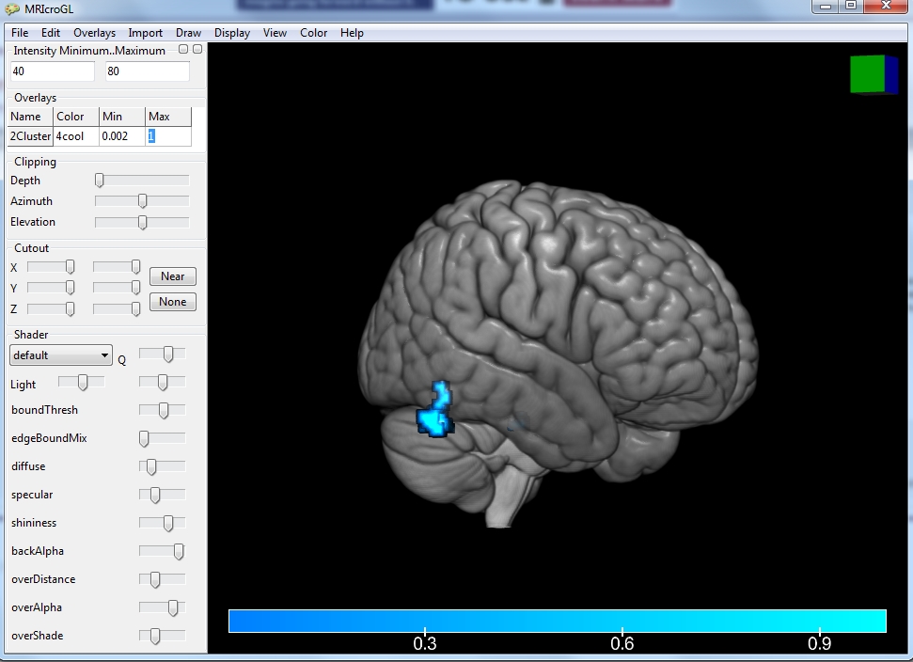Open the Display menu
The height and width of the screenshot is (662, 913).
click(231, 33)
